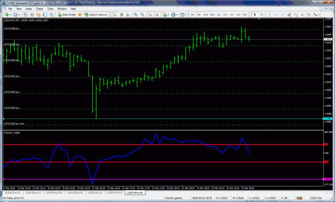Open the View menu
The image size is (335, 202).
pos(19,9)
